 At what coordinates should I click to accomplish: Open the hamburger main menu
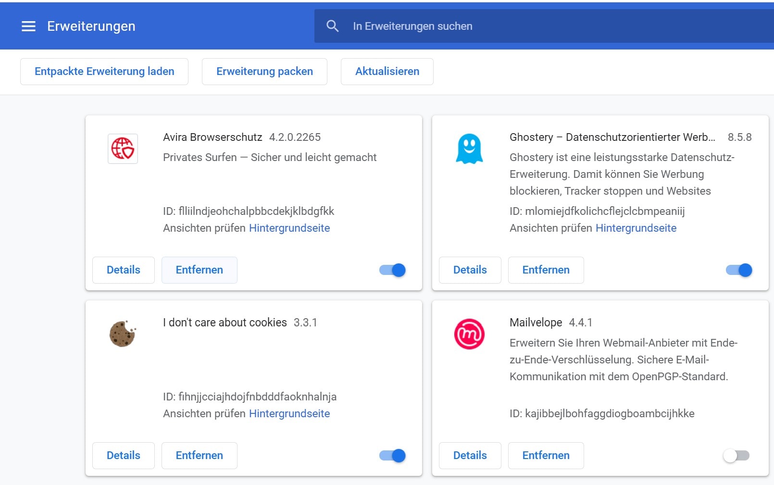29,26
